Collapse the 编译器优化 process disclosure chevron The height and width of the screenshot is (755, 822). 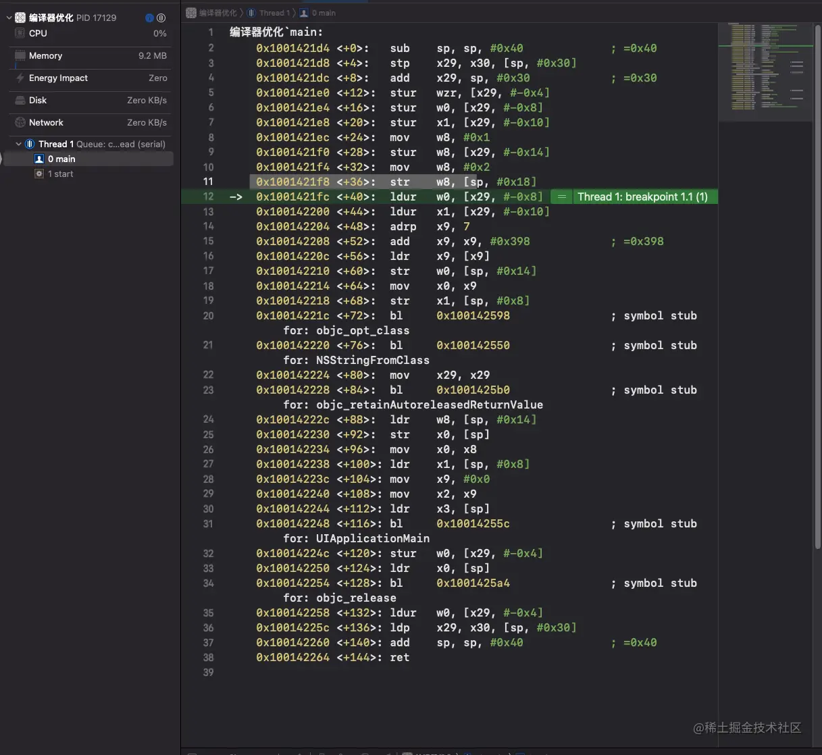pyautogui.click(x=9, y=18)
